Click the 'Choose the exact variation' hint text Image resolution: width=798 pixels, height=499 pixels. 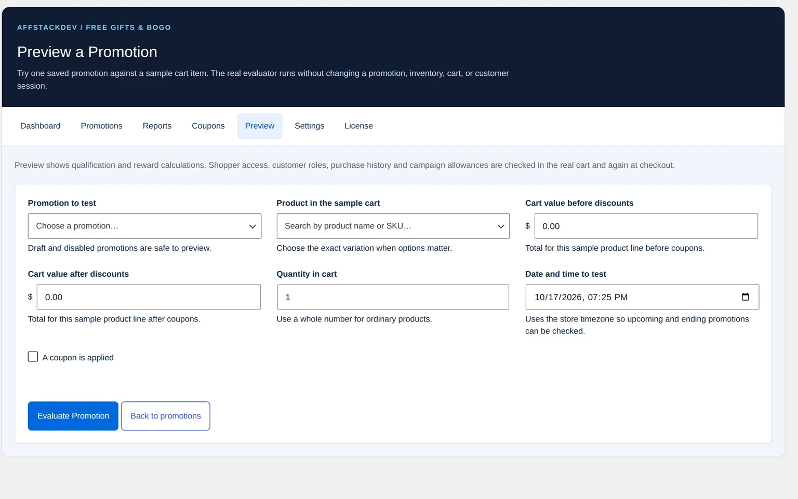(x=364, y=248)
